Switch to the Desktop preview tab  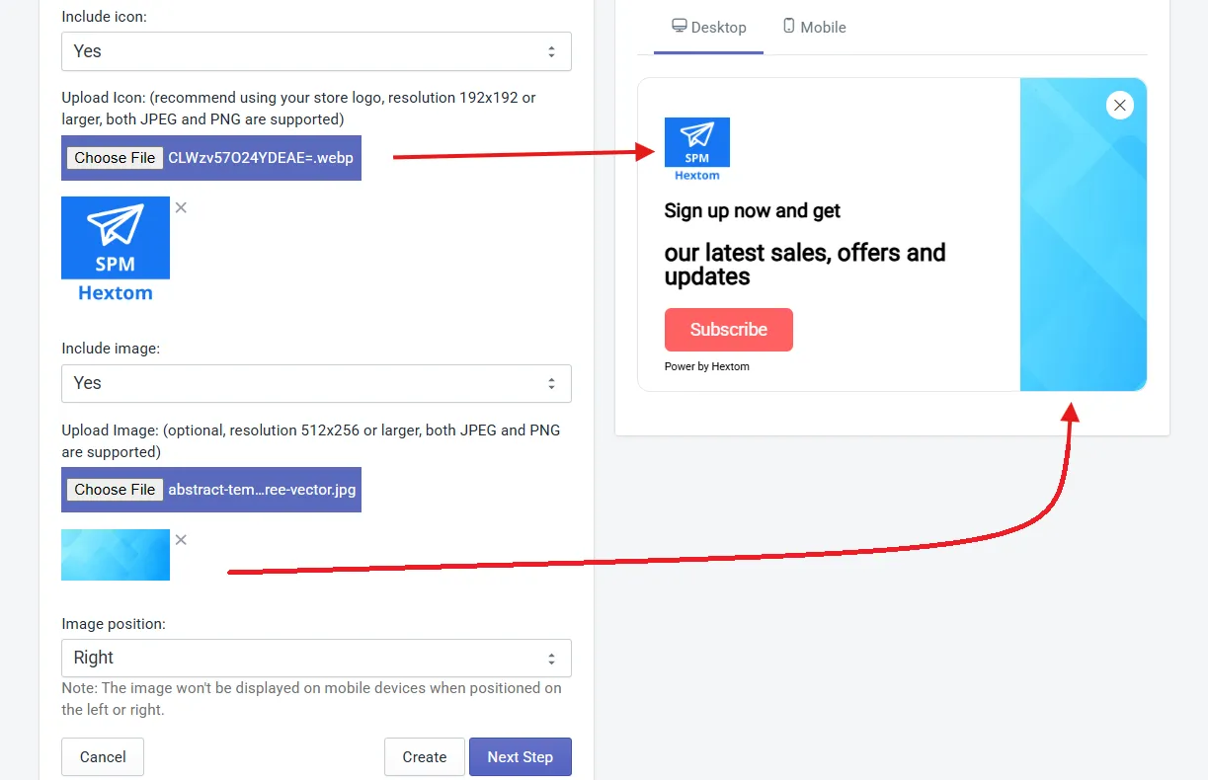tap(708, 28)
